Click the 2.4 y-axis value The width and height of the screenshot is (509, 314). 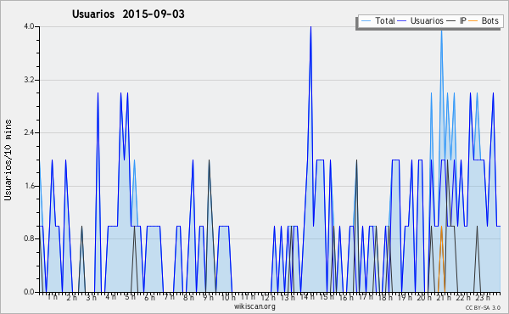[x=29, y=132]
